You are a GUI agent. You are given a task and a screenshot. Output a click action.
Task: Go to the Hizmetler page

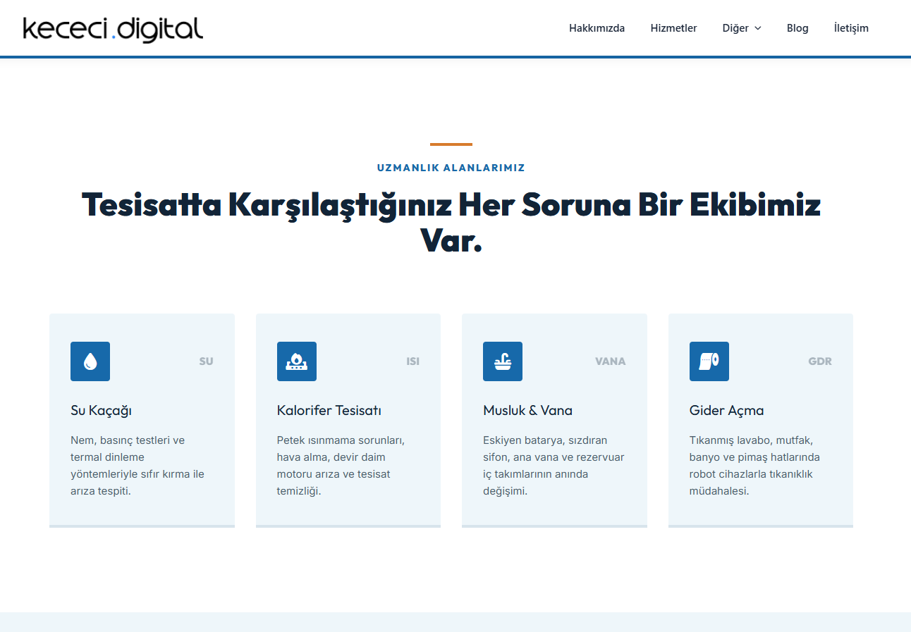click(x=673, y=28)
